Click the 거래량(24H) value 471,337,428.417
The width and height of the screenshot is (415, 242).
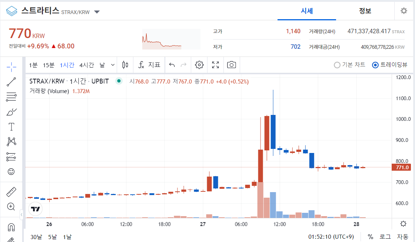coord(369,31)
